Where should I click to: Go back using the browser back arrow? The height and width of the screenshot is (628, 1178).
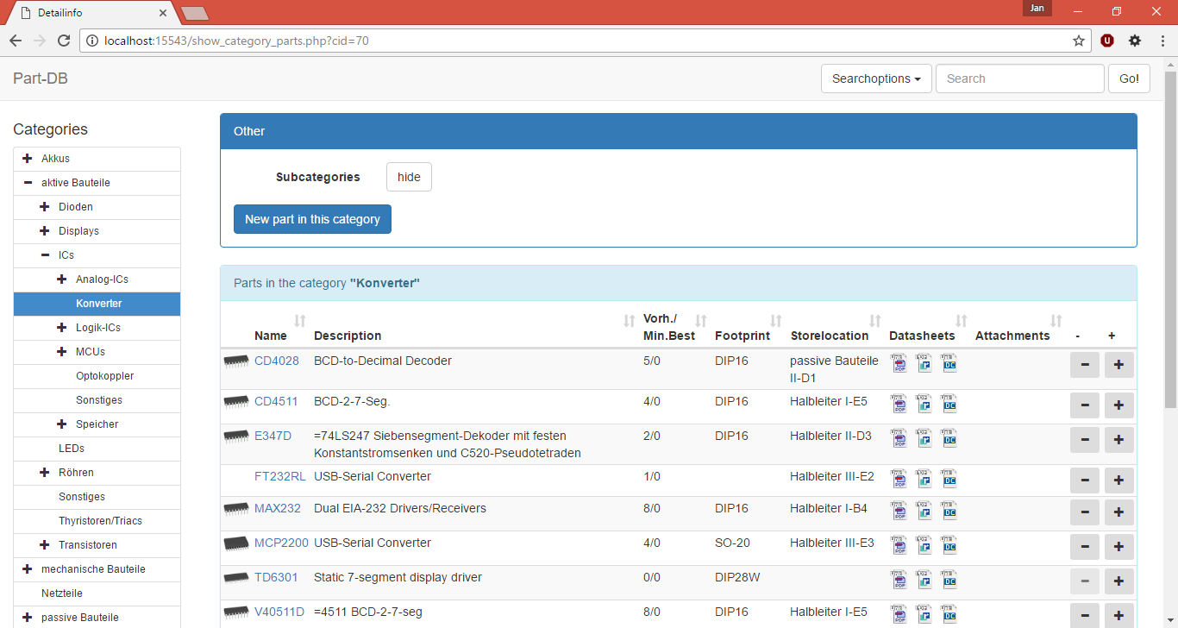(16, 41)
